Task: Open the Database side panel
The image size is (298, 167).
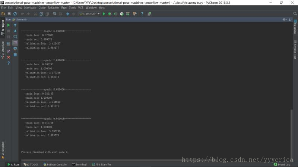Action: (x=295, y=27)
